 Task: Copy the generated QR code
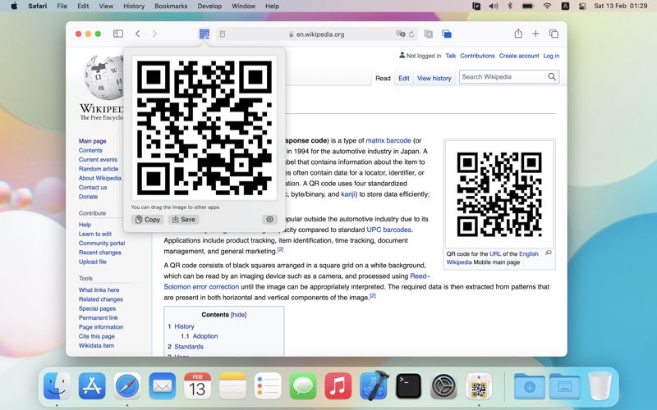pyautogui.click(x=148, y=219)
